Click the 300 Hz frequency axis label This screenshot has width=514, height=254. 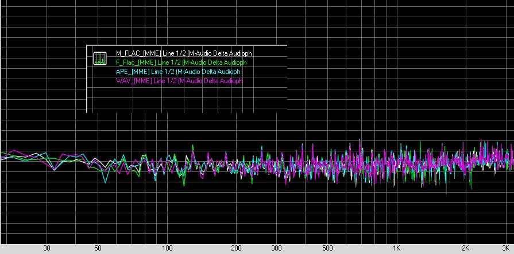click(x=277, y=248)
